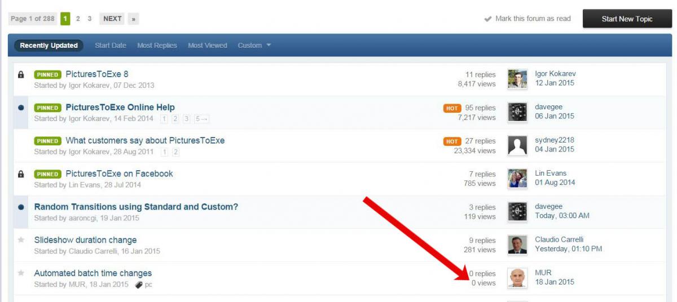Open PicturesToExe Online Help topic
This screenshot has height=302, width=677.
pos(120,107)
